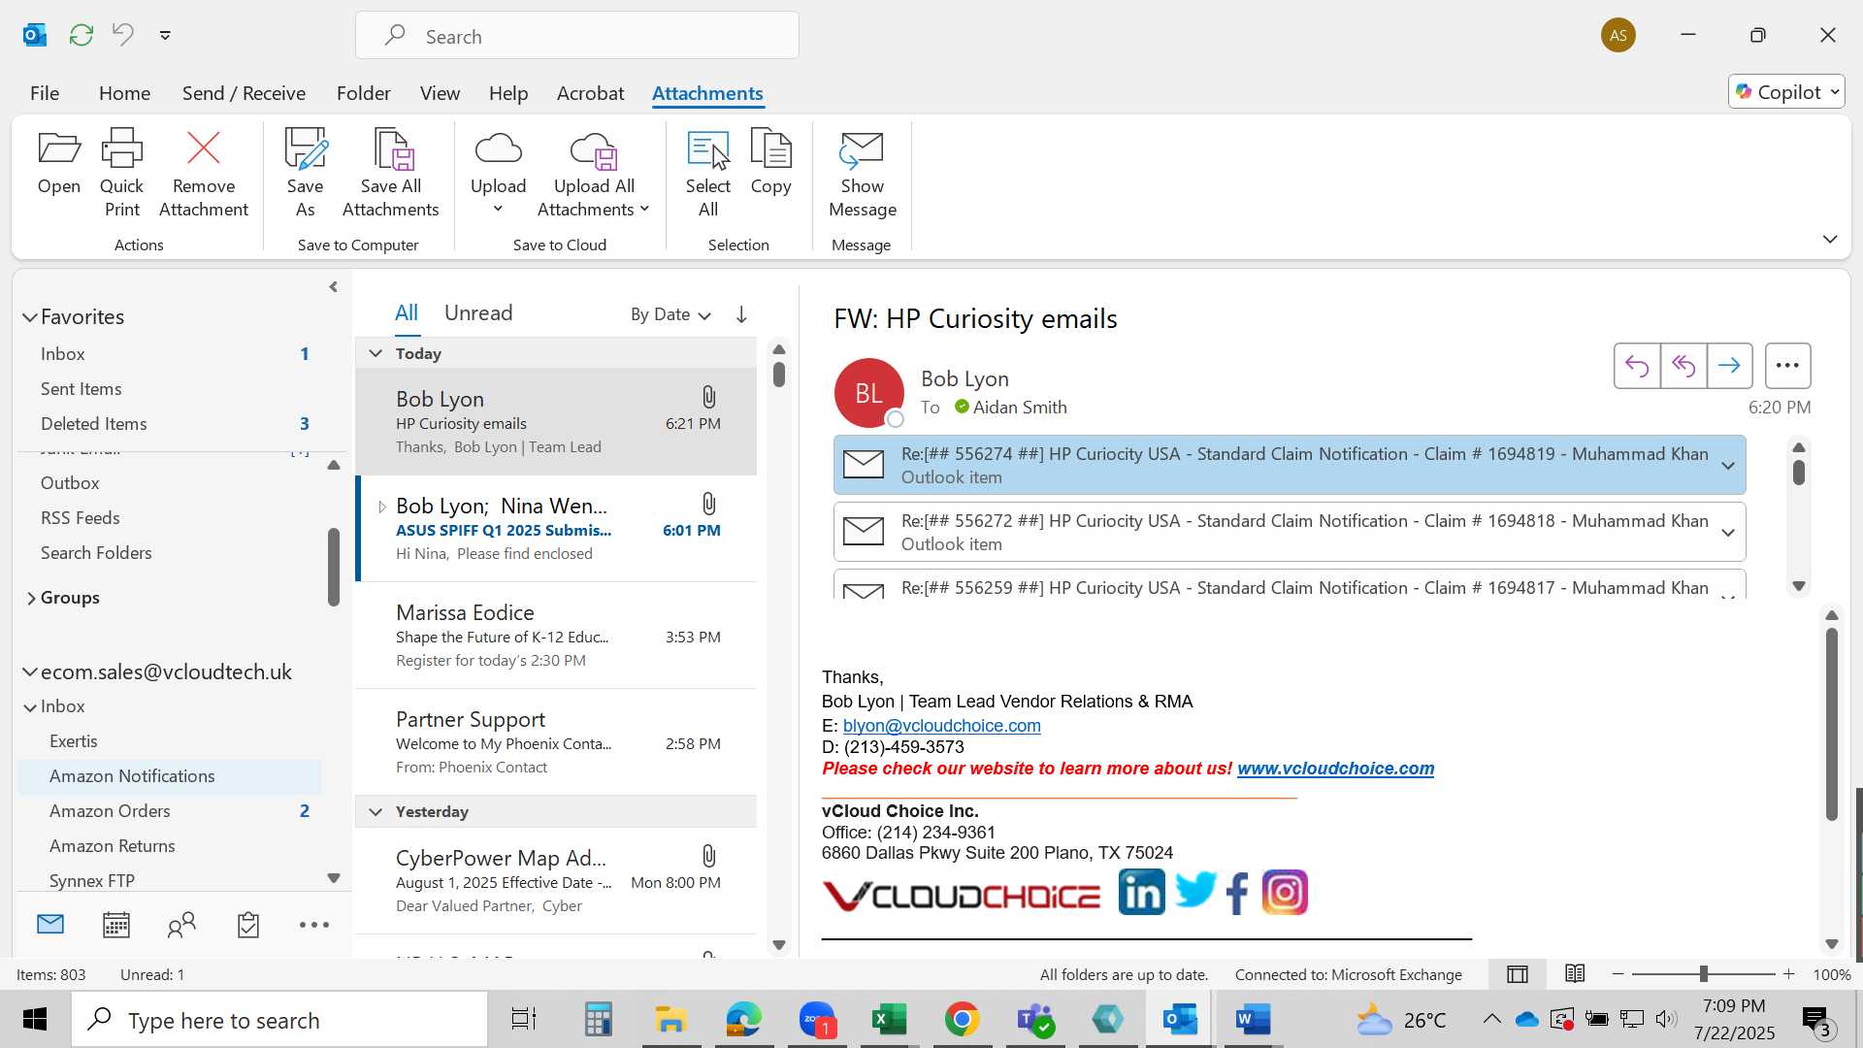Save attachment with Save As
Screen dimensions: 1863x1048
(x=305, y=173)
